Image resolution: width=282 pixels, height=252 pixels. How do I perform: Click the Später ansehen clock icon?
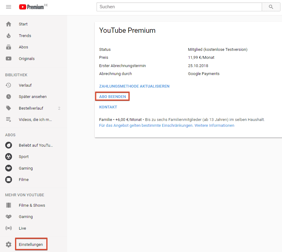tap(9, 97)
